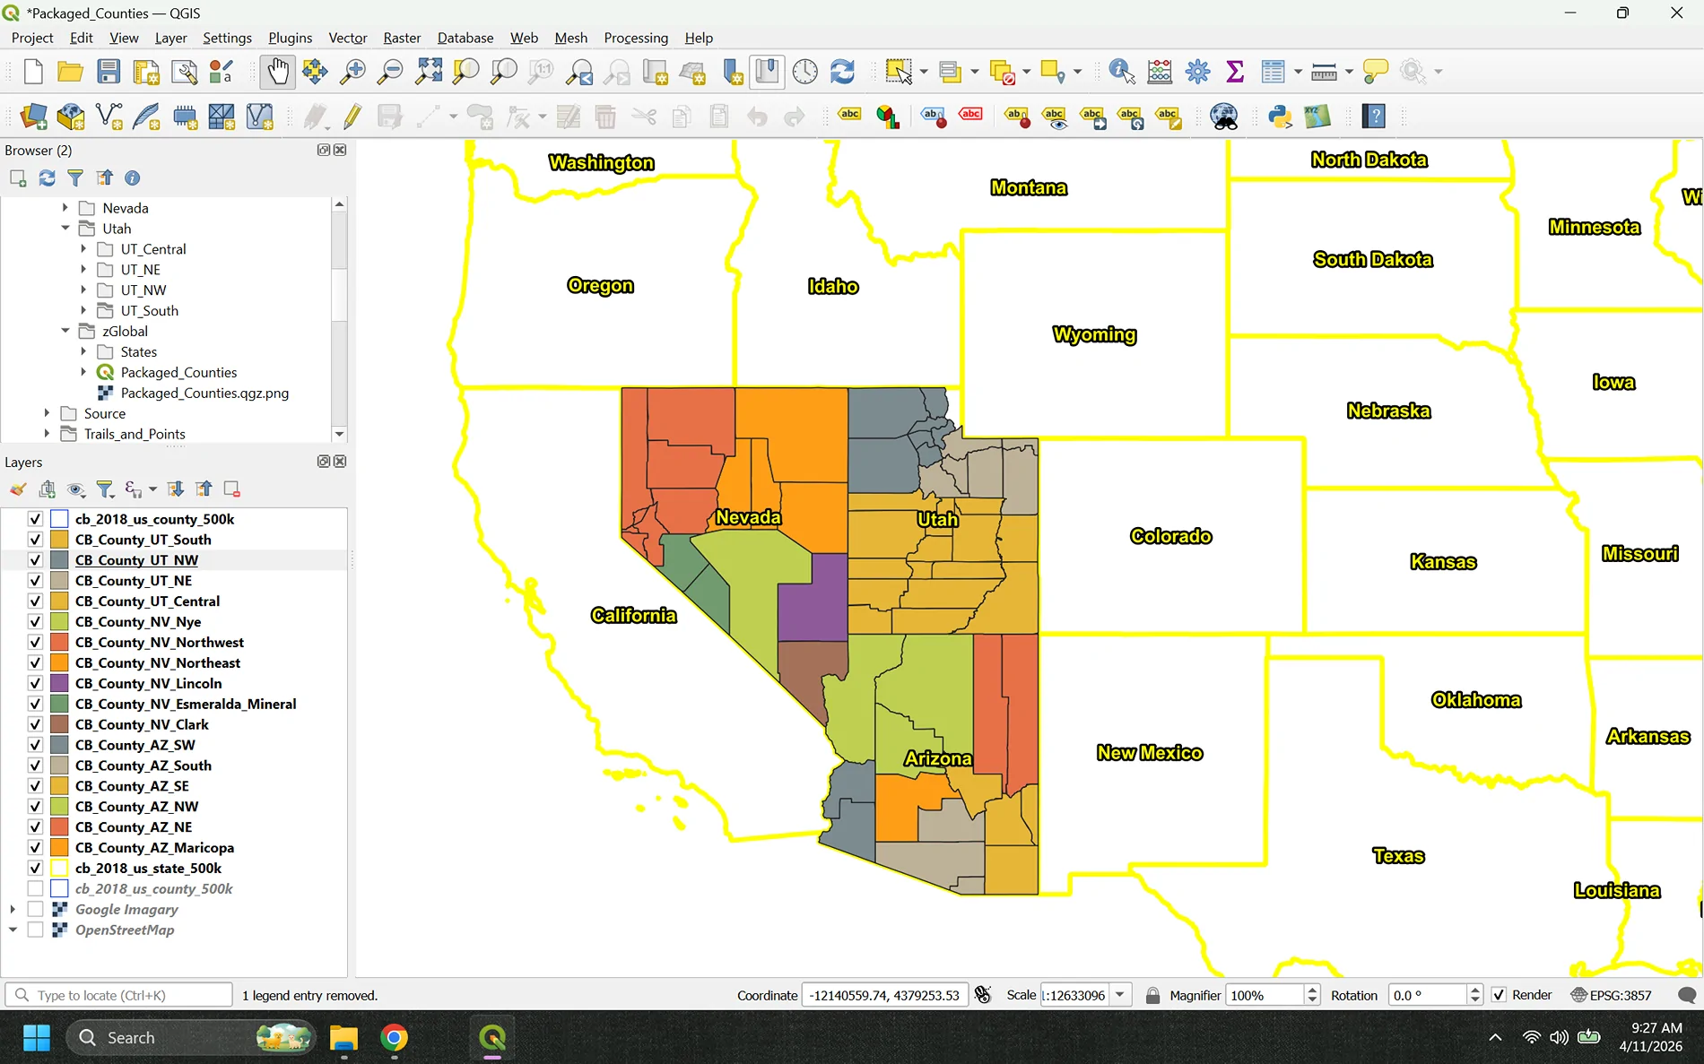The image size is (1704, 1064).
Task: Click the CB_County_NV_Lincoln purple color swatch
Action: click(59, 684)
